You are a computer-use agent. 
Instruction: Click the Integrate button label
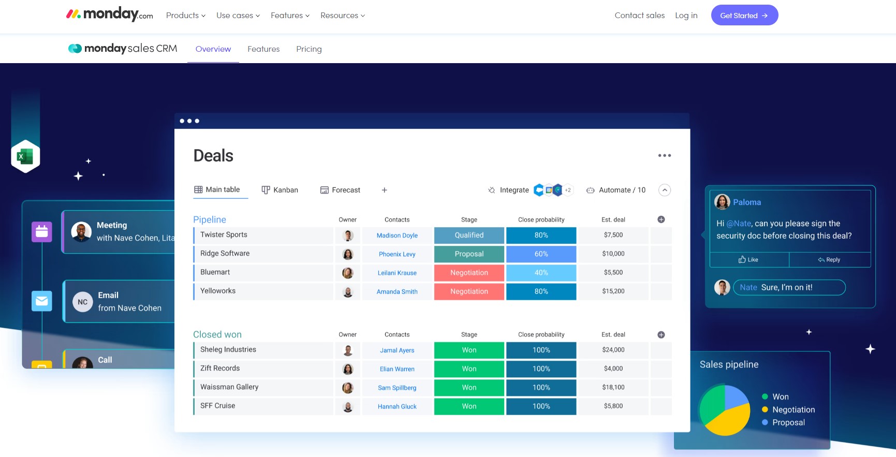515,190
